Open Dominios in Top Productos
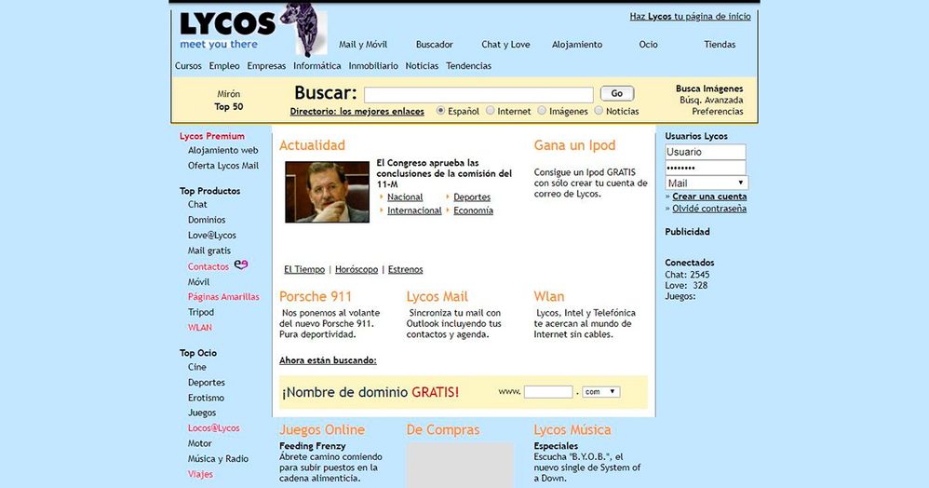The width and height of the screenshot is (929, 488). [207, 220]
